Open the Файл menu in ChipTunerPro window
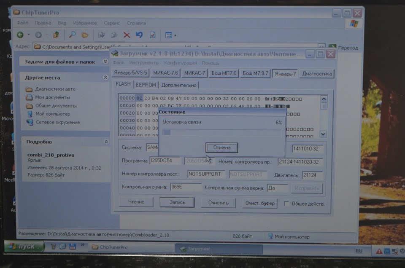Image resolution: width=405 pixels, height=268 pixels. (22, 23)
